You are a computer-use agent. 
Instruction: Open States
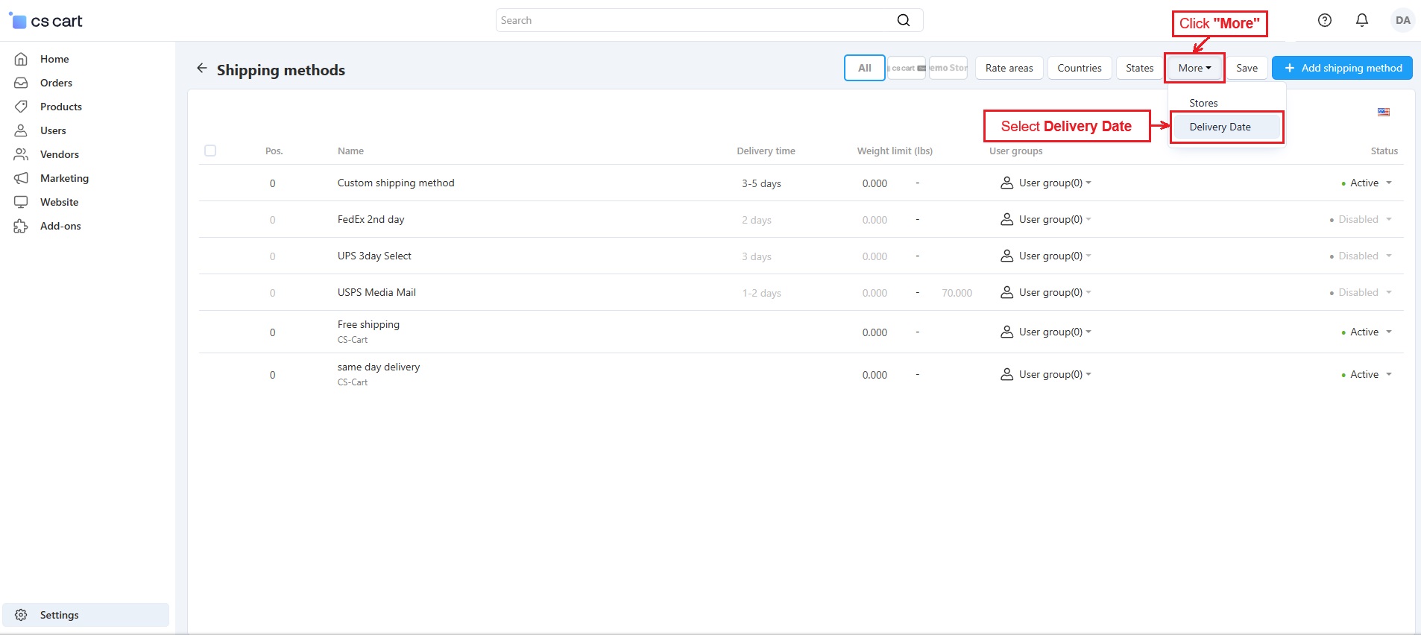(x=1139, y=68)
